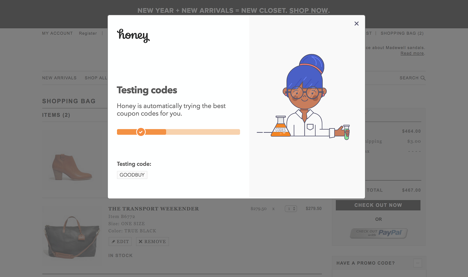Click the Color: TRUE BLACK text
This screenshot has width=468, height=277.
click(132, 231)
